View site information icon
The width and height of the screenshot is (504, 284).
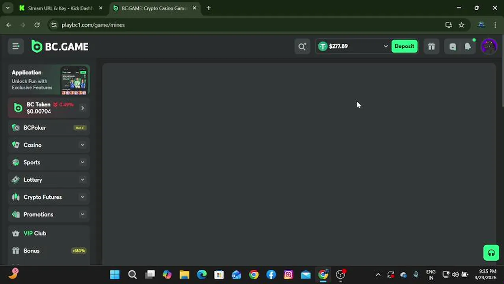[54, 25]
